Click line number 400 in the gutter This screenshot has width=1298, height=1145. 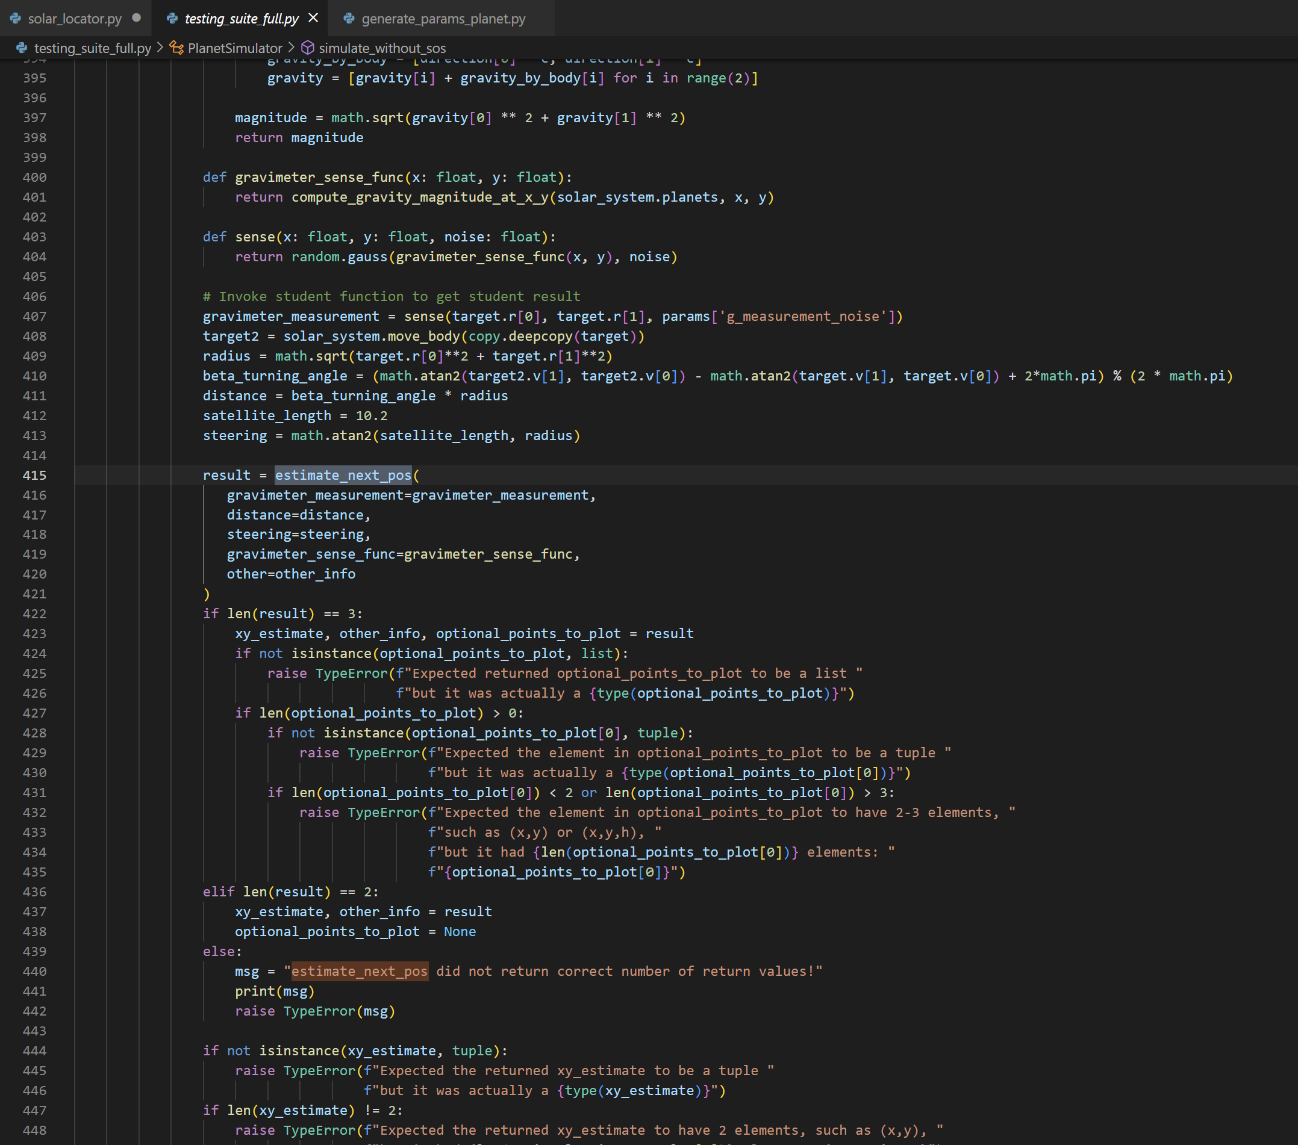click(x=36, y=177)
